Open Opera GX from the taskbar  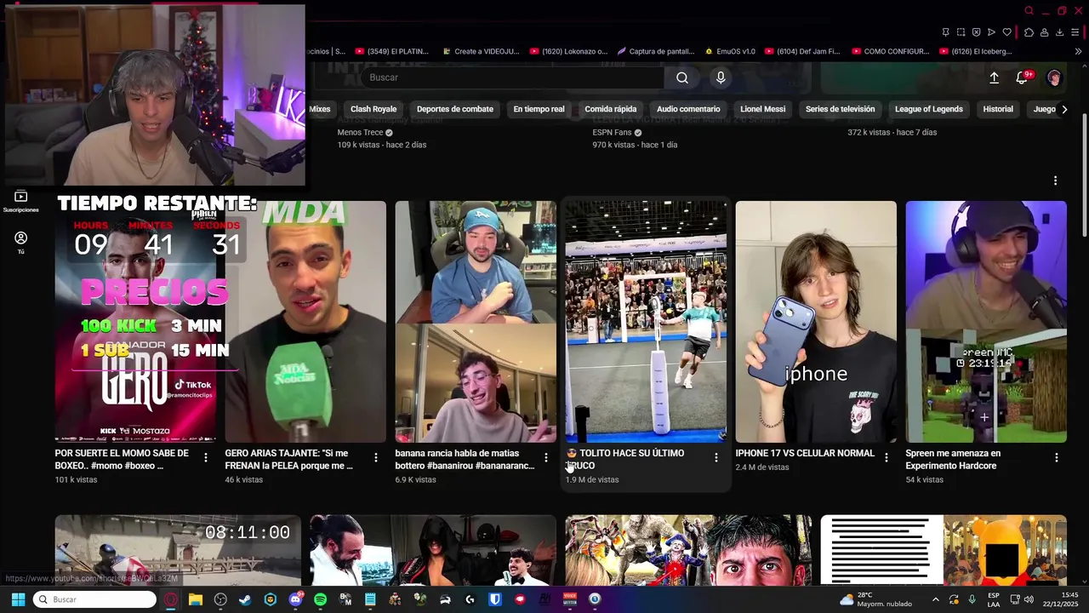[171, 599]
